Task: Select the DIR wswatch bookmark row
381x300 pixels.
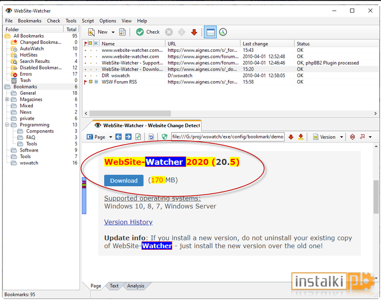Action: point(230,76)
